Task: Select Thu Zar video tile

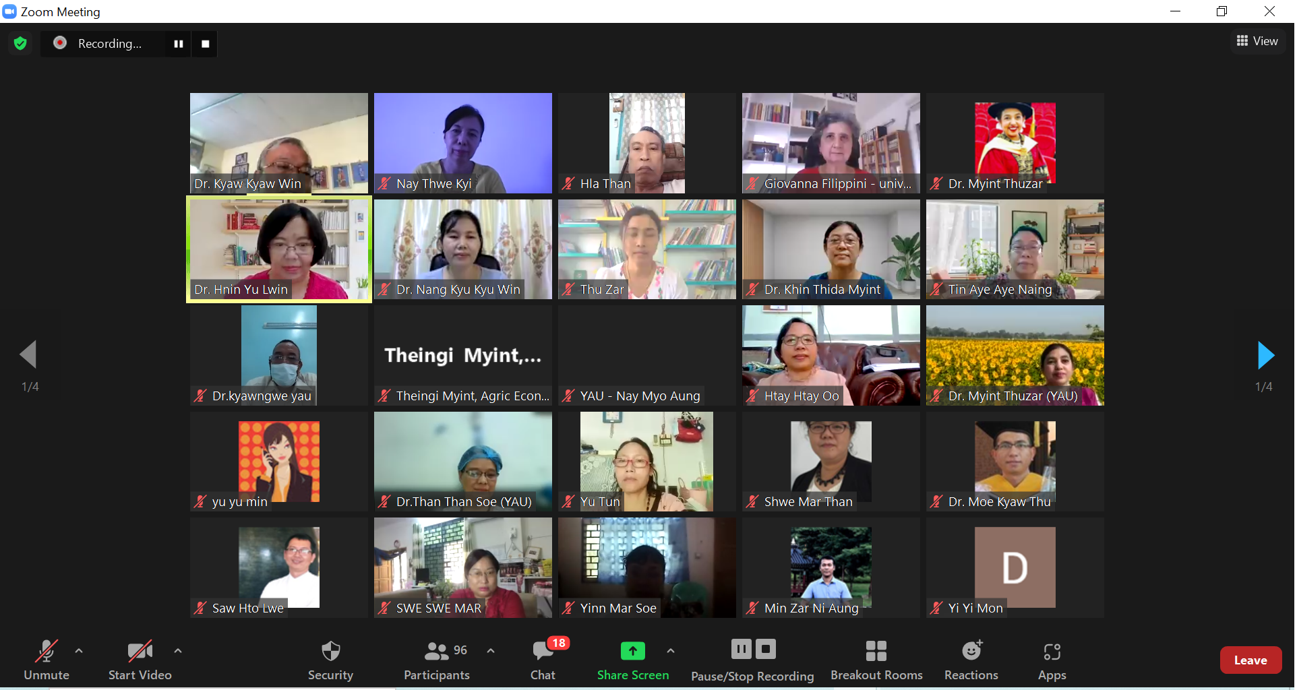Action: point(646,249)
